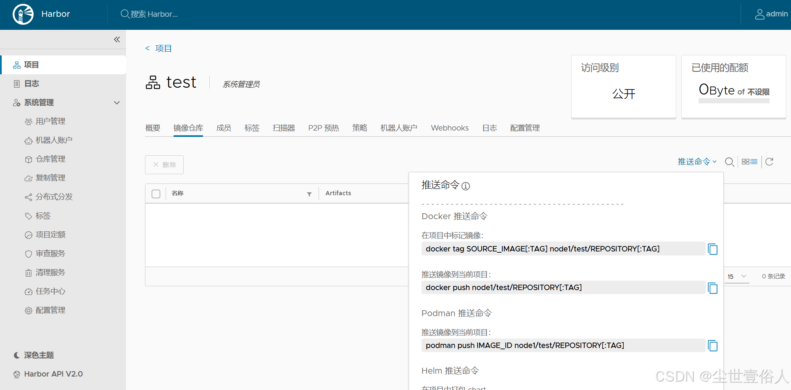Click the Distribution (分布式分发) share icon
Viewport: 791px width, 390px height.
coord(29,197)
